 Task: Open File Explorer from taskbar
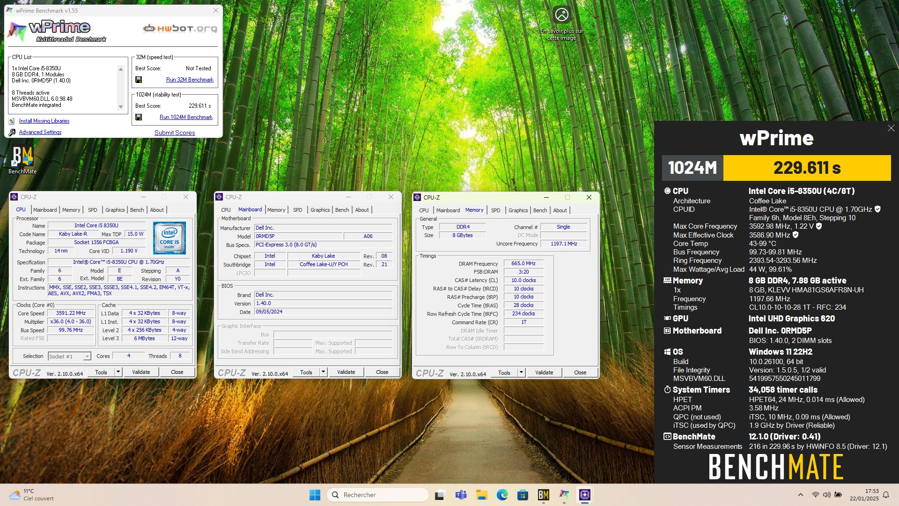pos(481,495)
